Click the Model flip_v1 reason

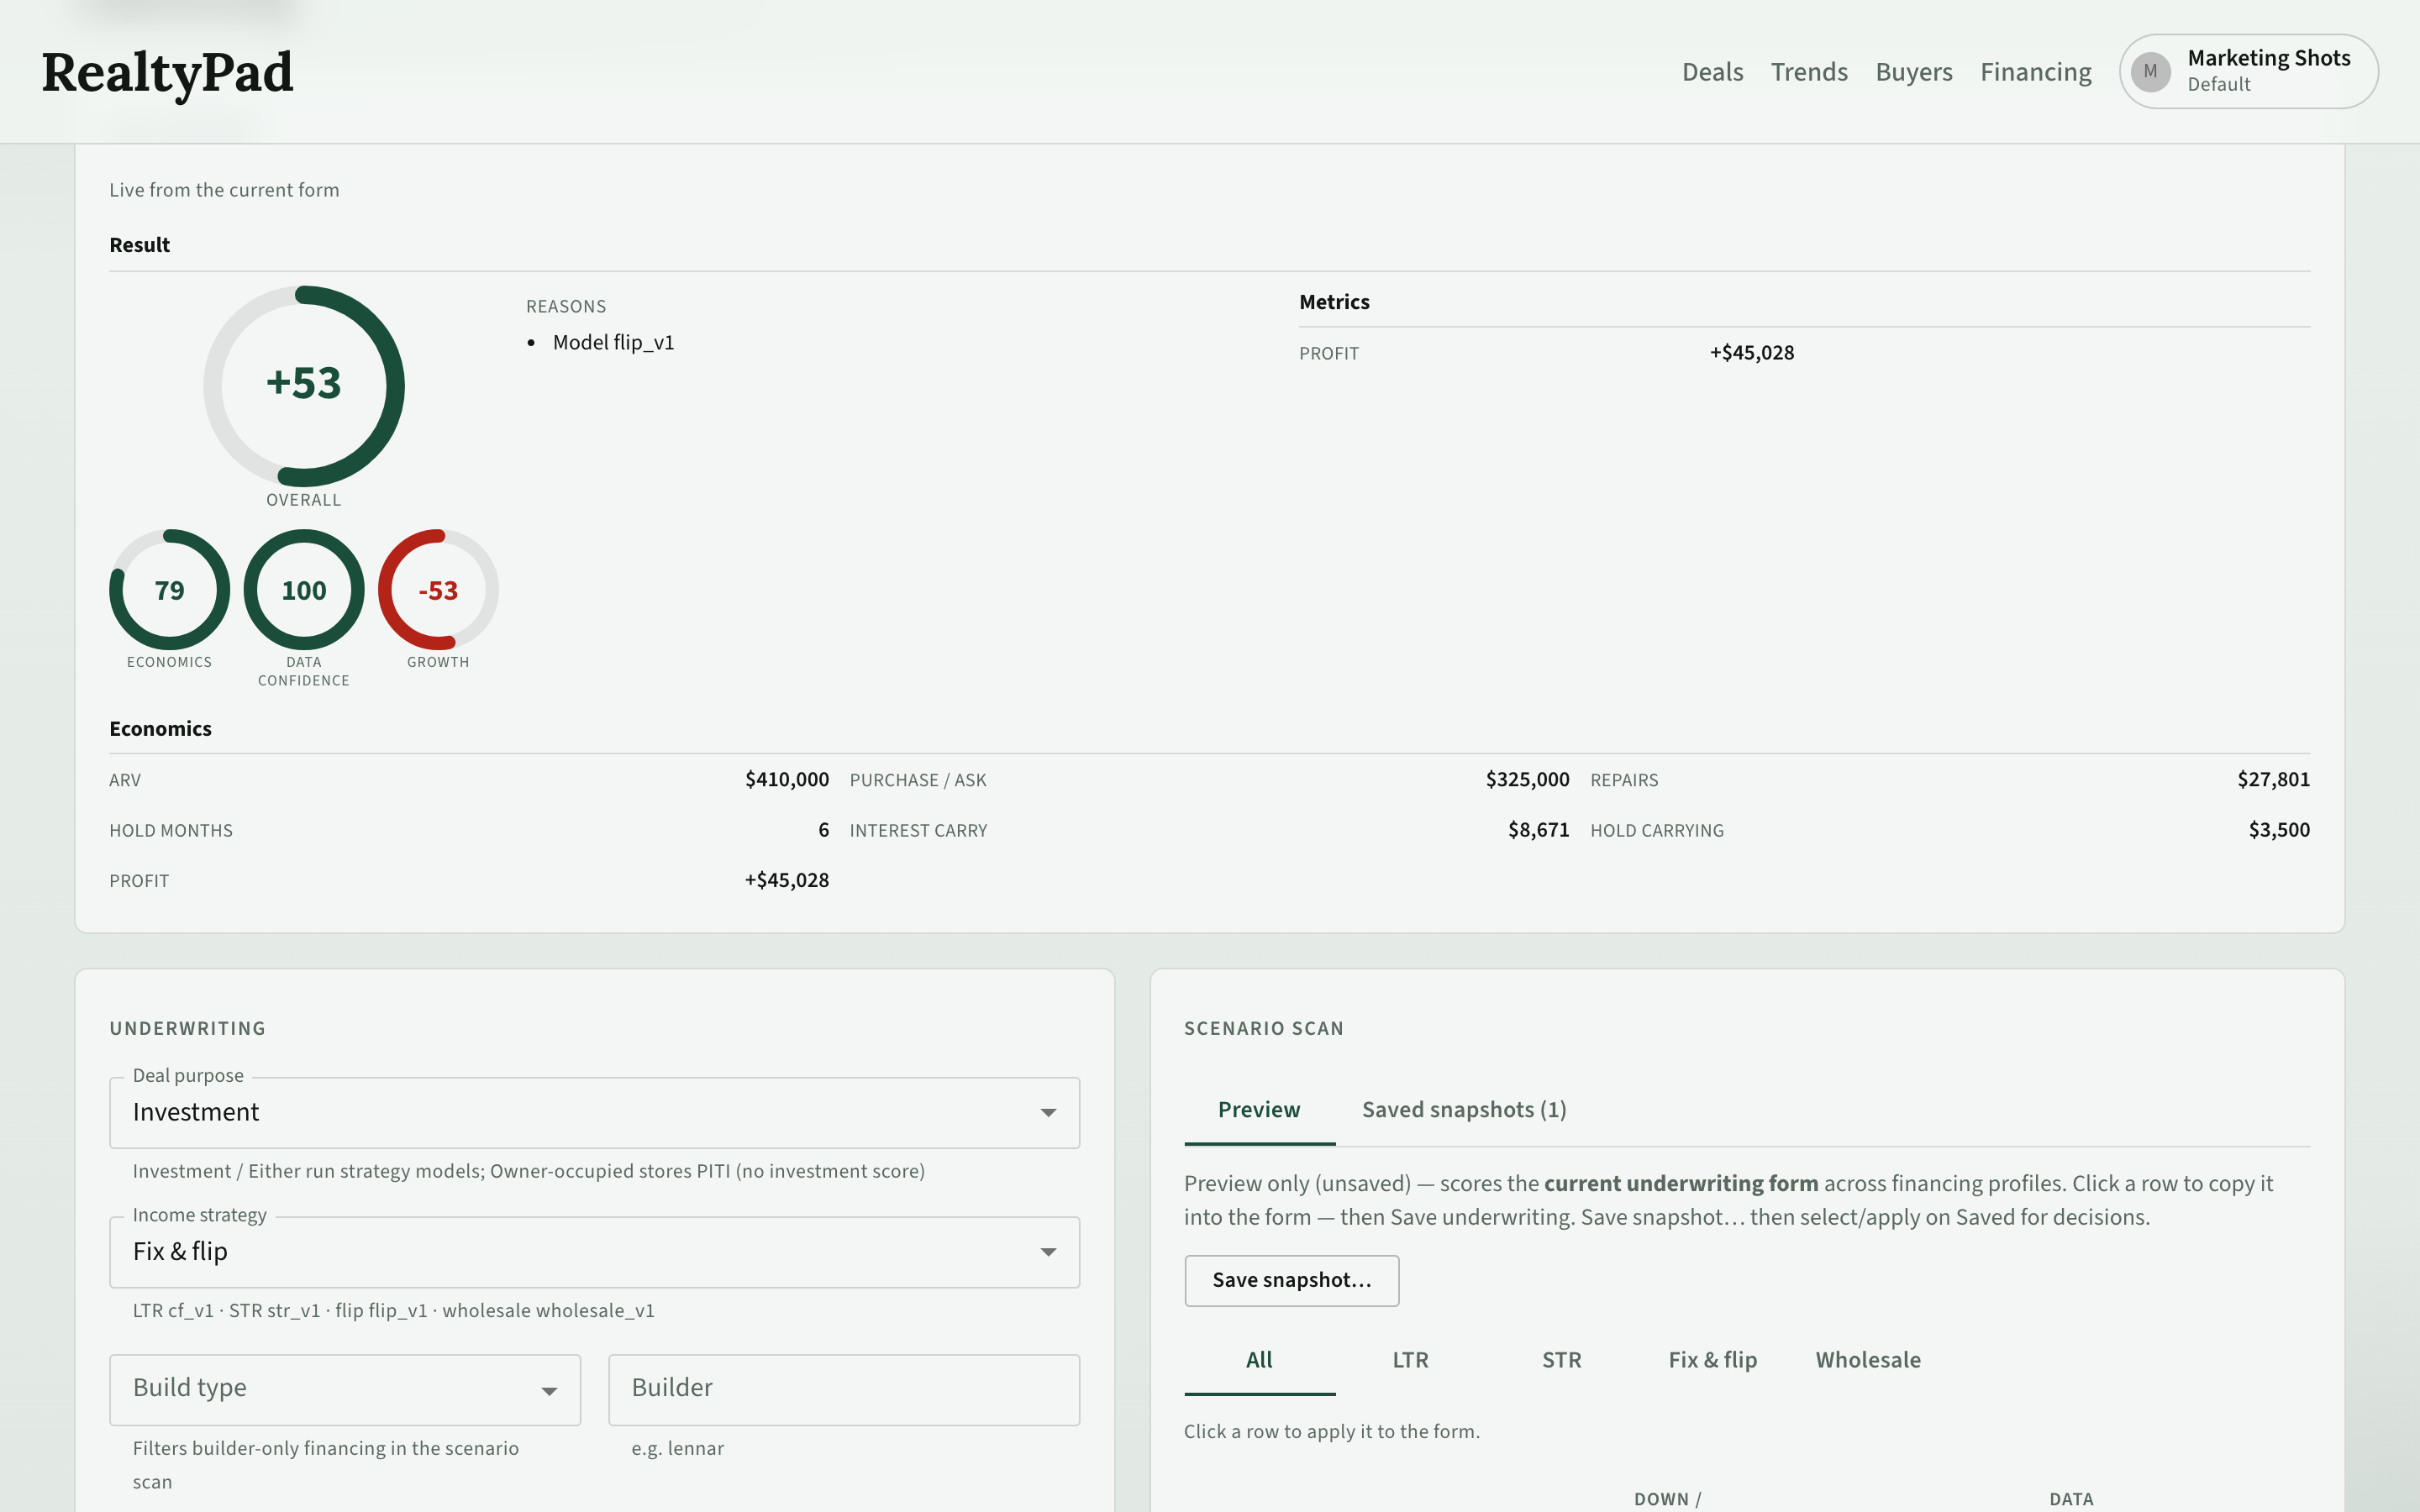pyautogui.click(x=613, y=342)
